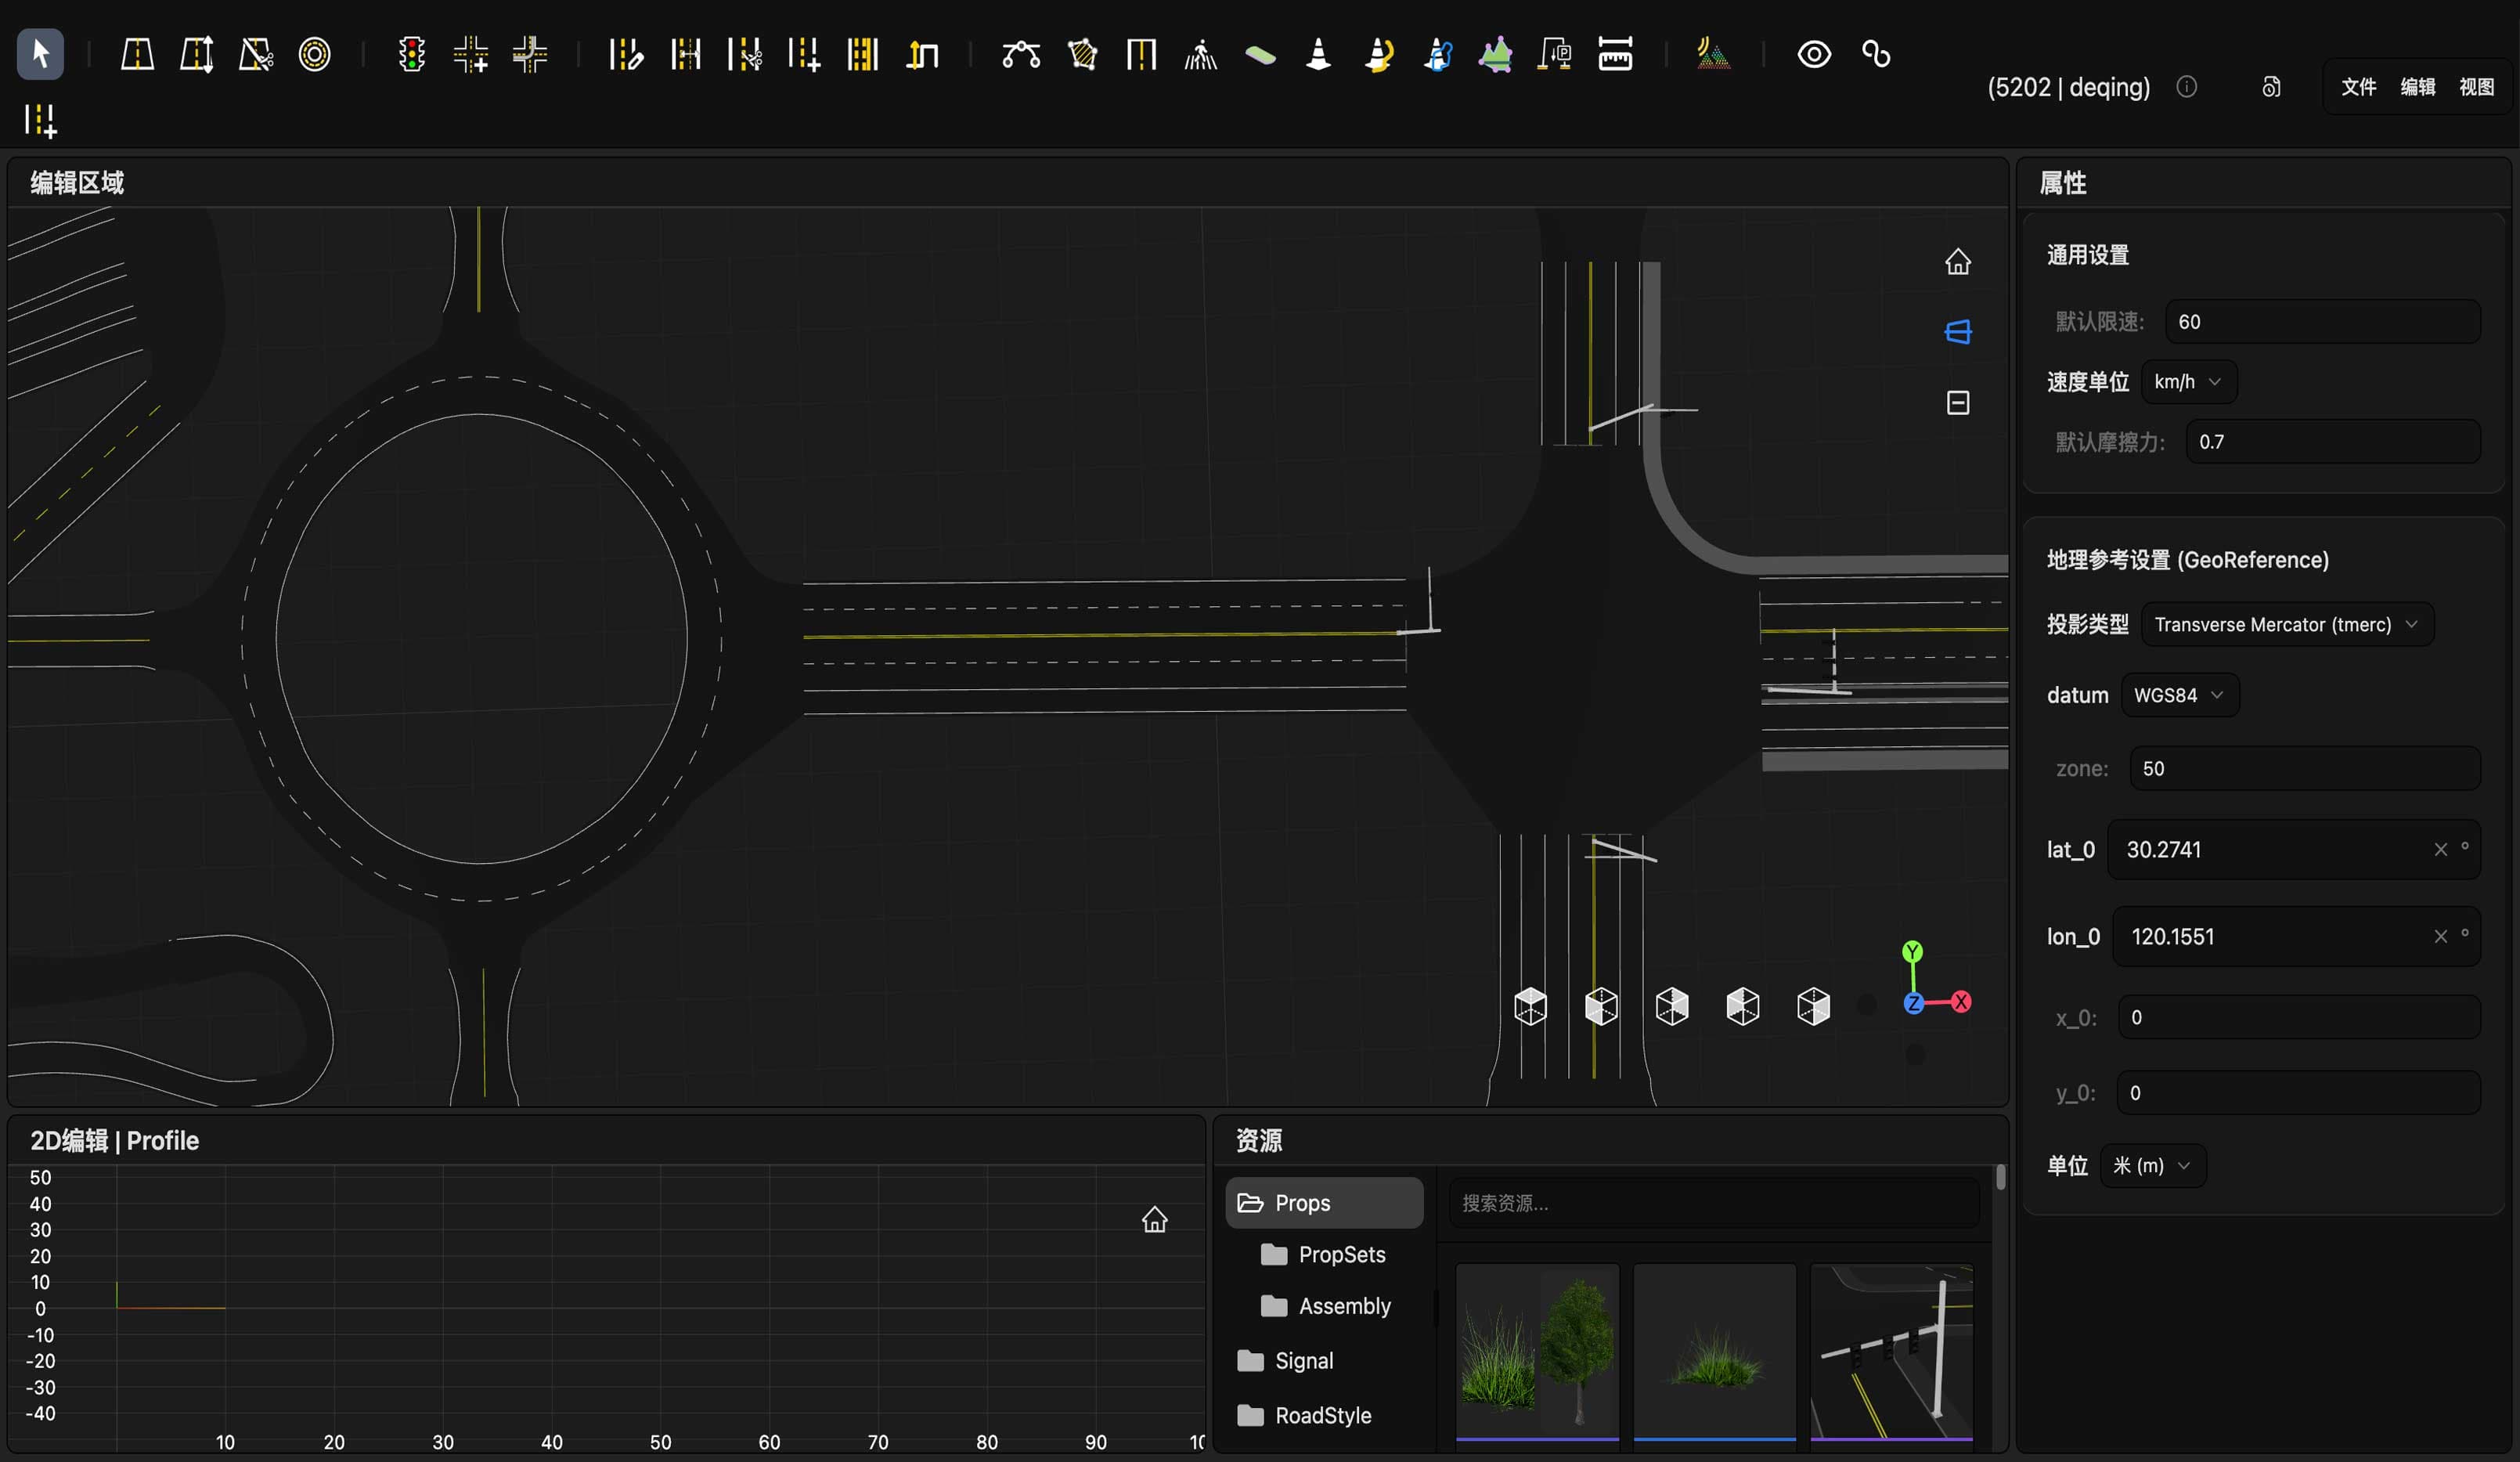The width and height of the screenshot is (2520, 1462).
Task: Toggle the link chain icon
Action: (x=1876, y=54)
